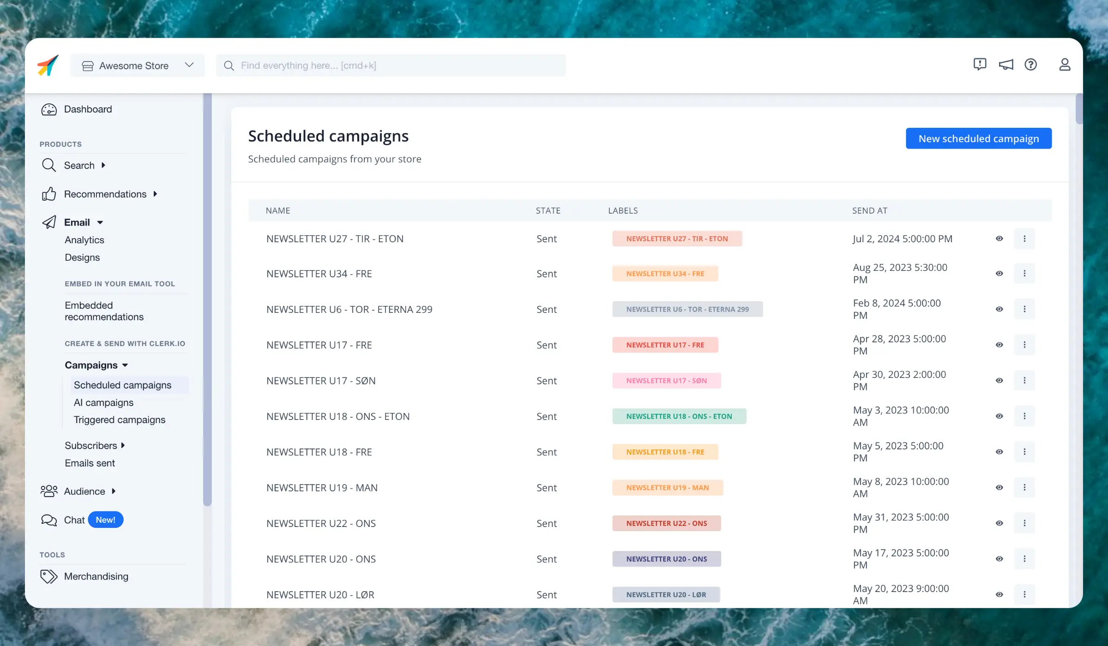Click the three-dot menu for NEWSLETTER U22 - ONS
The height and width of the screenshot is (646, 1108).
click(1025, 523)
